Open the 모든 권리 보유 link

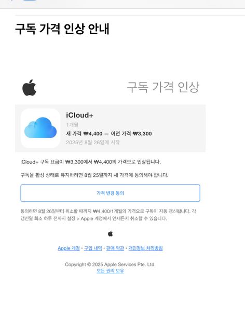[110, 271]
